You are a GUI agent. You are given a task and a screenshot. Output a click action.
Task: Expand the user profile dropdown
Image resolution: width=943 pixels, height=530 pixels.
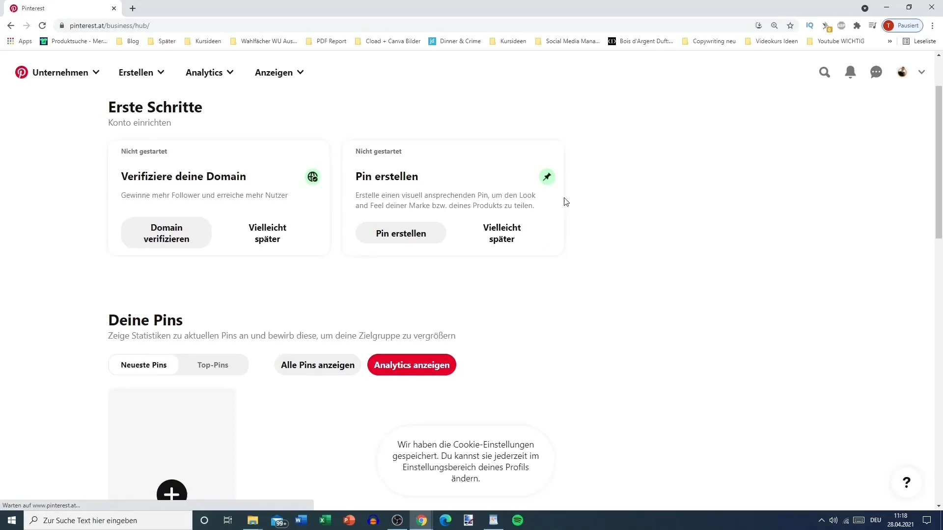point(922,72)
